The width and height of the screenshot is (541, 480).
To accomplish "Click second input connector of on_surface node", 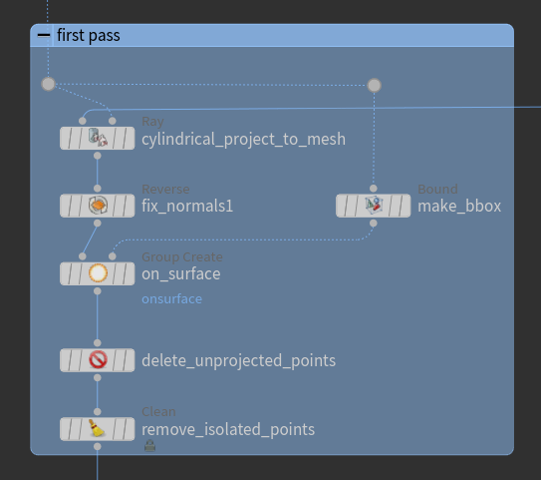I will point(113,256).
